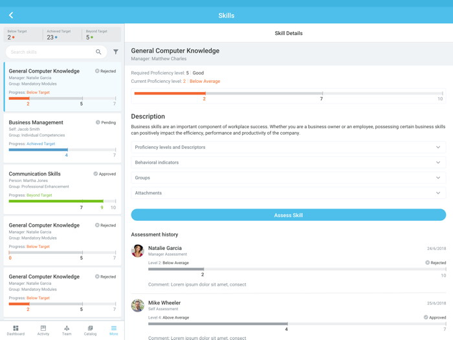Click the 'Description' heading
This screenshot has width=453, height=340.
[148, 116]
